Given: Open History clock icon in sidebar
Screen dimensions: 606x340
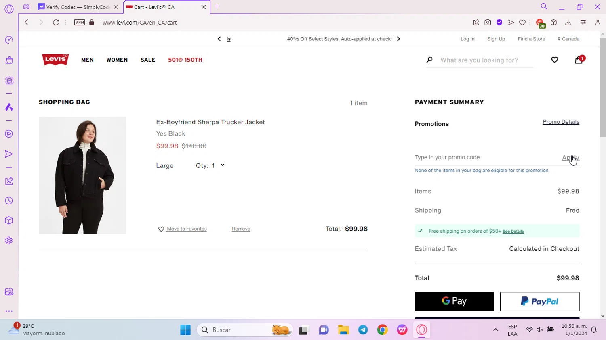Looking at the screenshot, I should (9, 201).
